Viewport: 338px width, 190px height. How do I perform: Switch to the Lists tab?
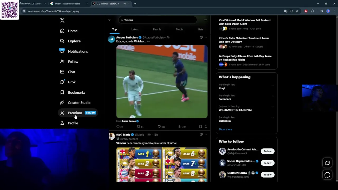[200, 29]
